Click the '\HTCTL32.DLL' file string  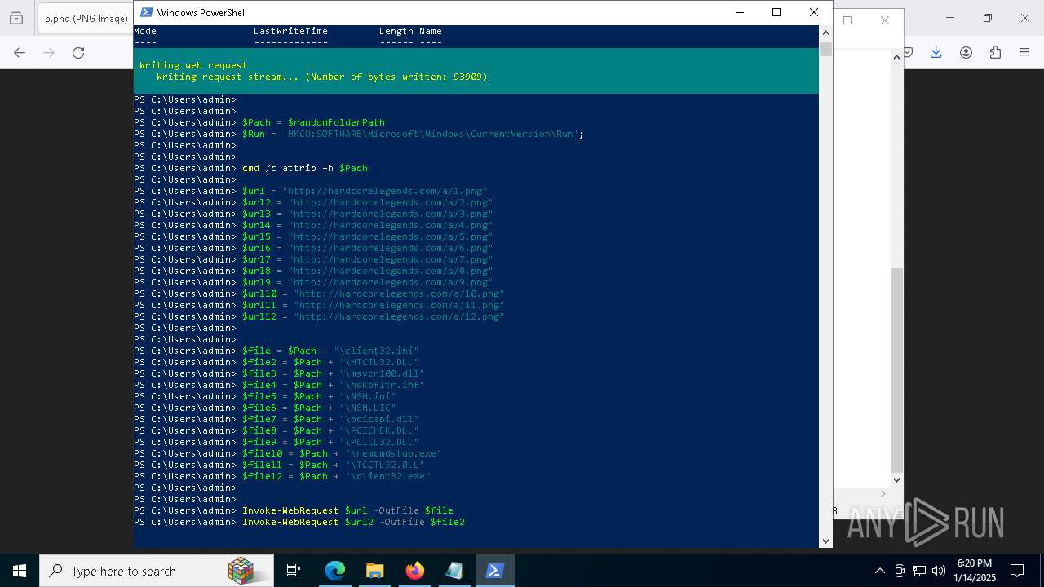pyautogui.click(x=379, y=362)
